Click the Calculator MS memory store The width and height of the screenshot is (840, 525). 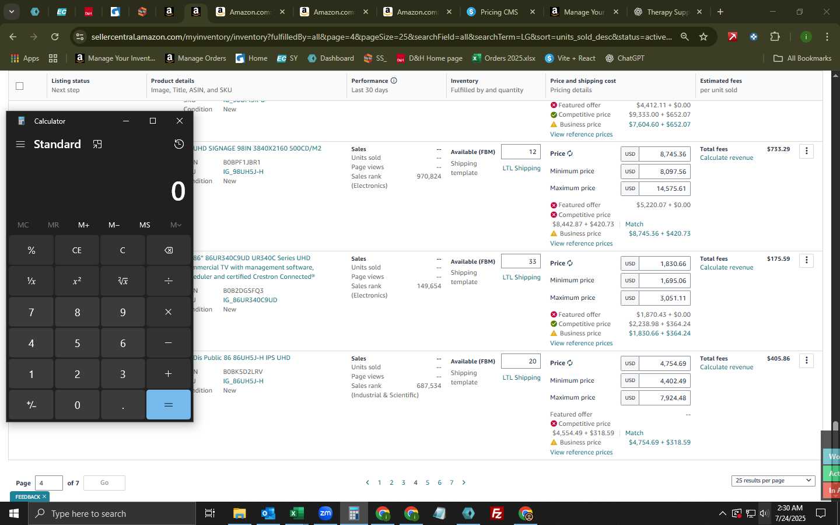click(x=145, y=225)
